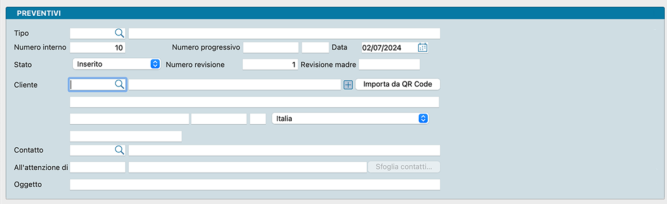Open the country dropdown showing Italia
The image size is (667, 204).
350,119
